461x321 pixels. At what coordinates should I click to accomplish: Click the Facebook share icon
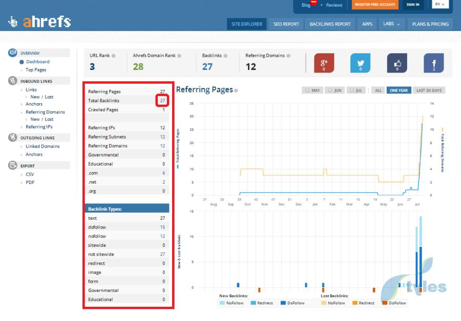434,63
